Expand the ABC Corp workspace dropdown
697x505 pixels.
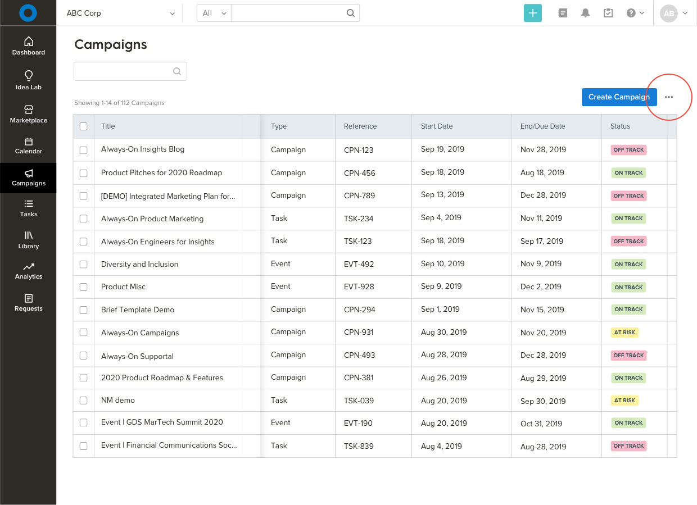point(121,13)
